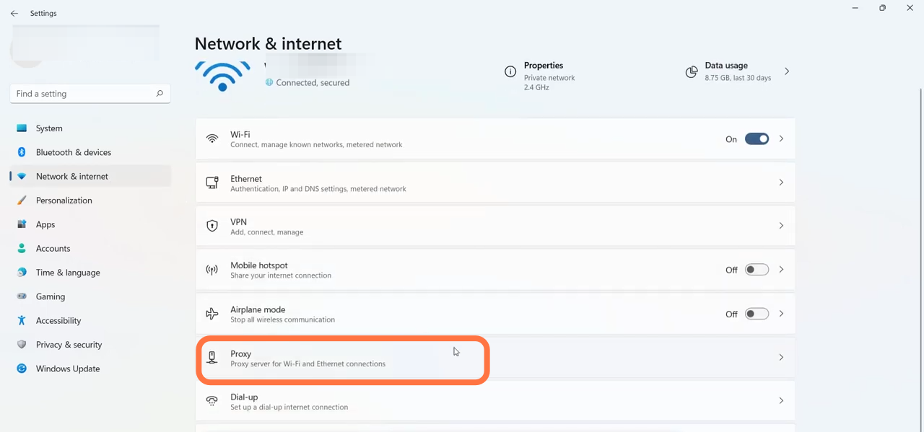Click the Windows Update sync icon
The height and width of the screenshot is (432, 924).
(x=22, y=369)
